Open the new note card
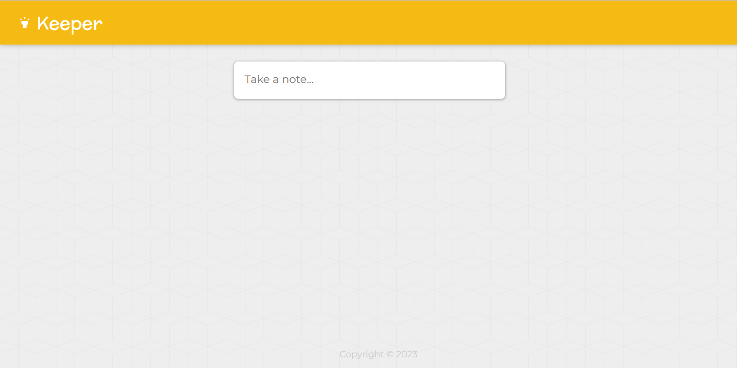737x368 pixels. (x=370, y=80)
